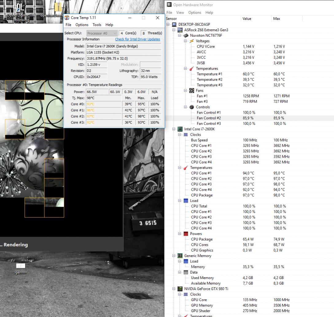This screenshot has width=334, height=317.
Task: Collapse the DESKTOP-86CDASP root node
Action: (168, 25)
